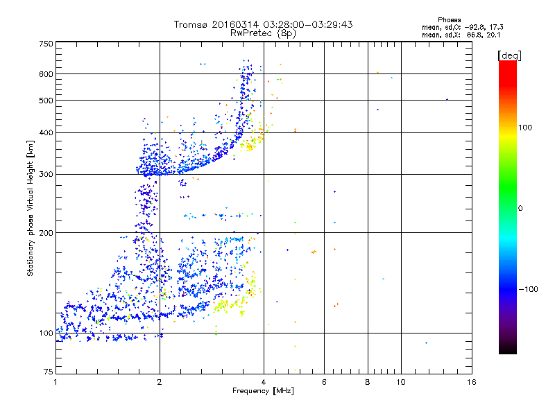The image size is (555, 416).
Task: Click the plot title "Tromsø 20160314 03:28:00-03:29:43"
Action: tap(263, 24)
